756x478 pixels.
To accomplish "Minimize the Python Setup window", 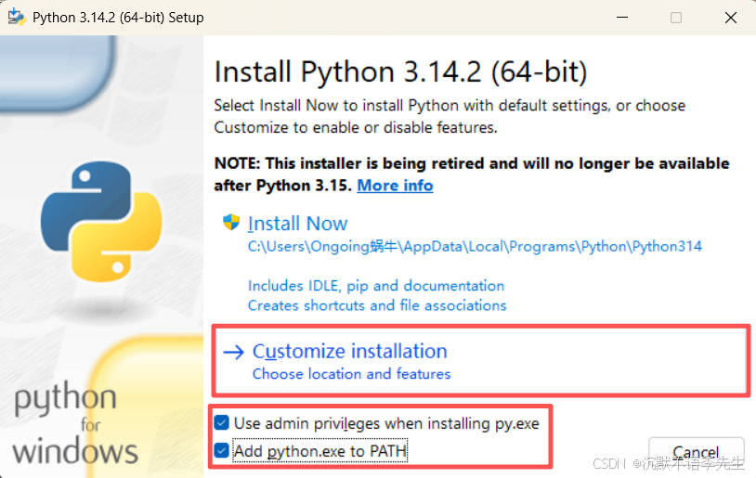I will (x=622, y=18).
